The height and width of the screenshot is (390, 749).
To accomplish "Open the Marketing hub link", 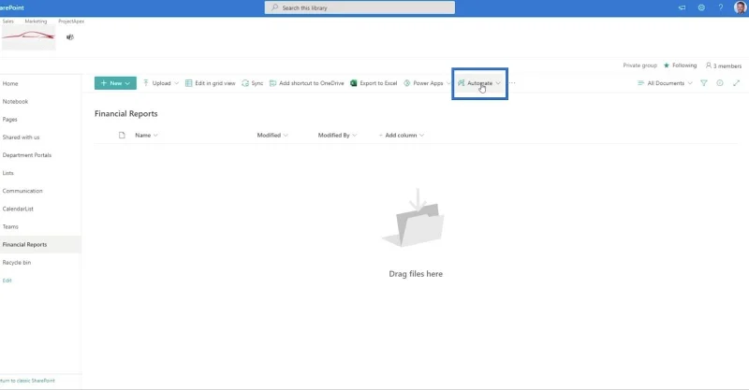I will (x=36, y=22).
